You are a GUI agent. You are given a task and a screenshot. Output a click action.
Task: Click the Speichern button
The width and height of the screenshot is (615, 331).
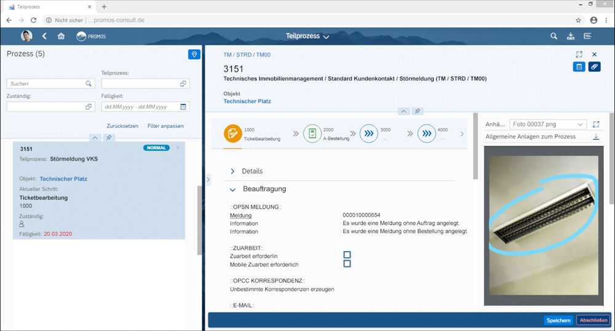(x=558, y=320)
